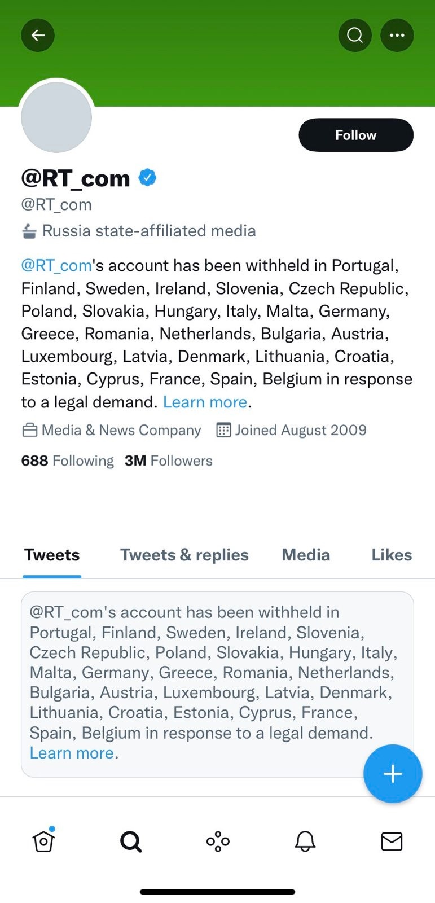Open Spaces in the bottom navigation
Viewport: 435px width, 903px height.
(218, 841)
